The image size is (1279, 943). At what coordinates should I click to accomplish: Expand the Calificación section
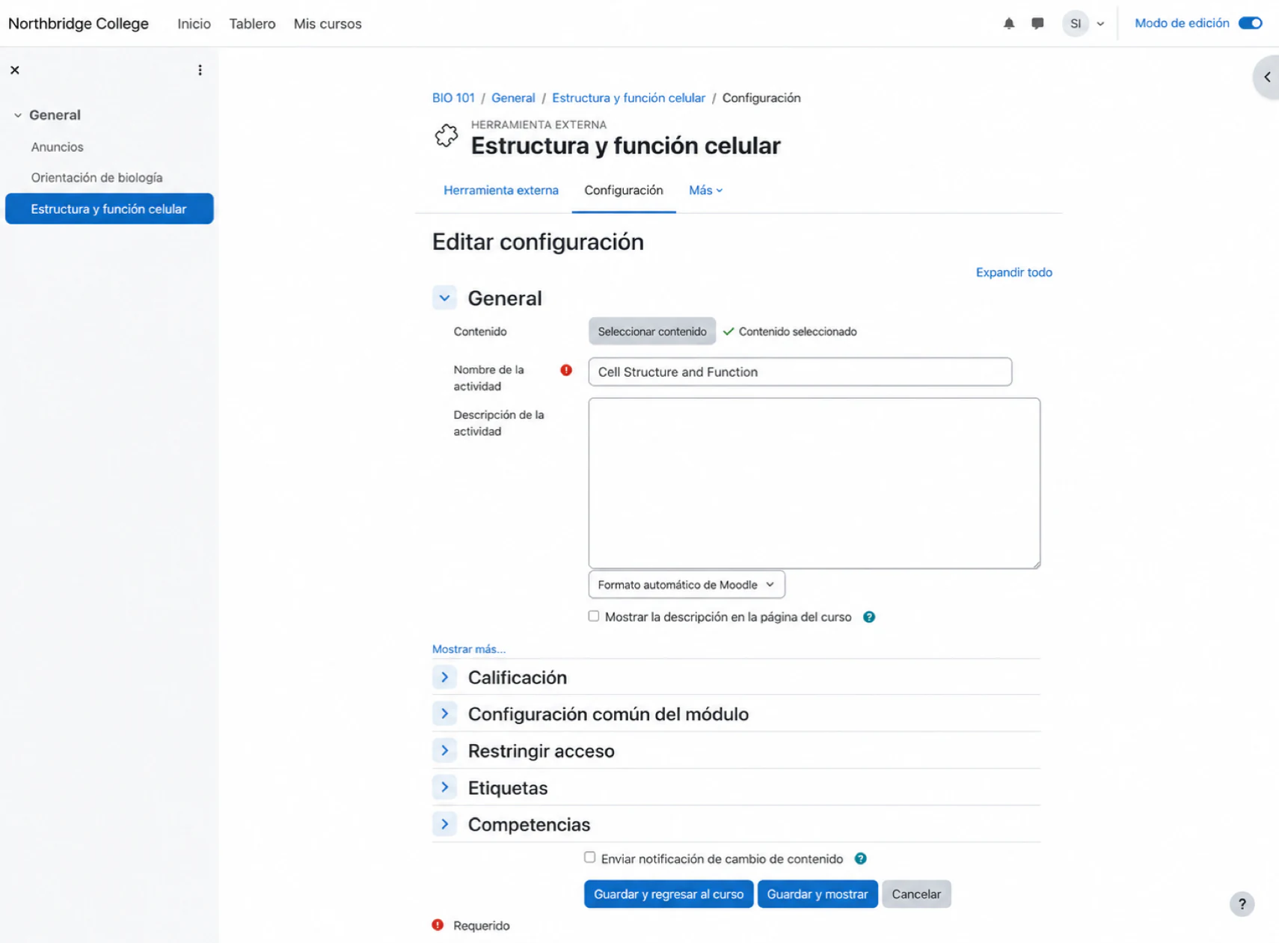coord(444,677)
